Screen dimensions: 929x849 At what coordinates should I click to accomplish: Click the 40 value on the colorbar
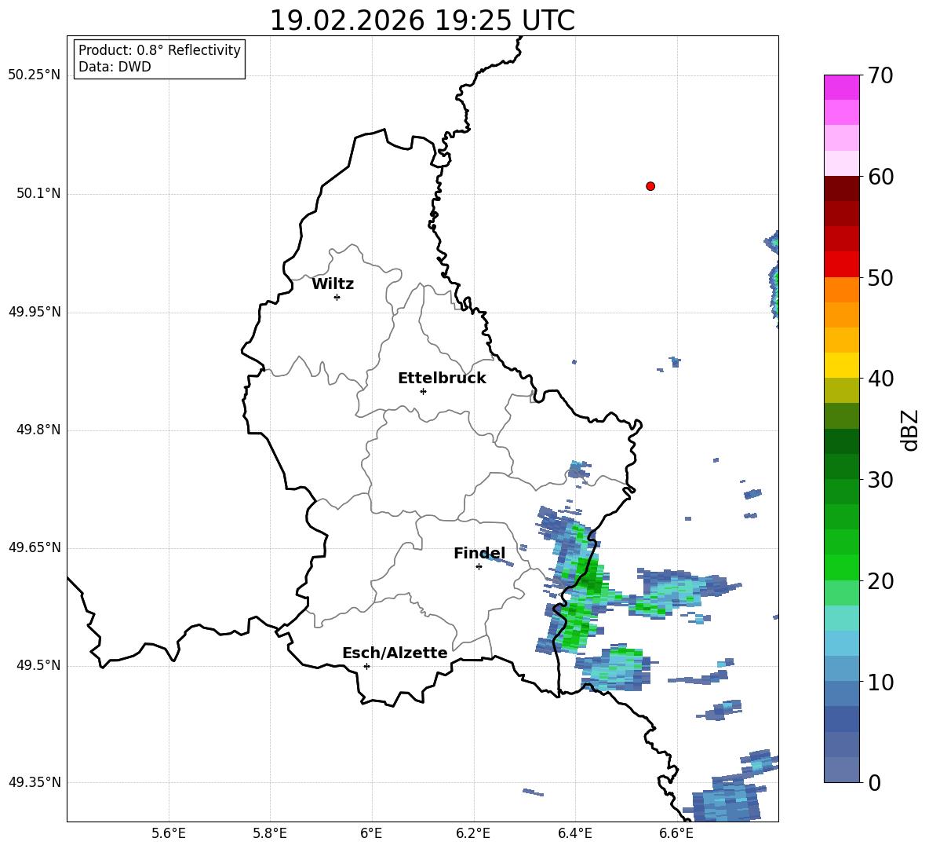[880, 379]
